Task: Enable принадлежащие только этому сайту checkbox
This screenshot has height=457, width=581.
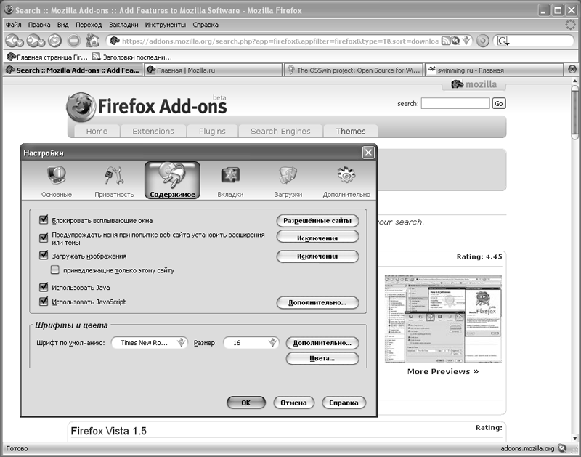Action: pyautogui.click(x=55, y=270)
